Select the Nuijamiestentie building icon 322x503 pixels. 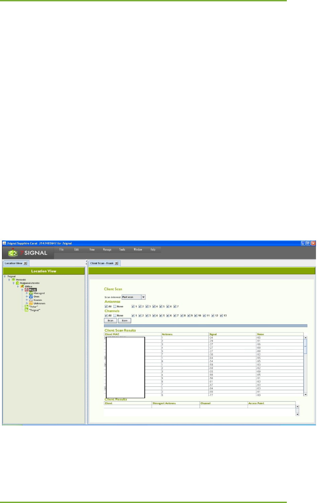[18, 283]
